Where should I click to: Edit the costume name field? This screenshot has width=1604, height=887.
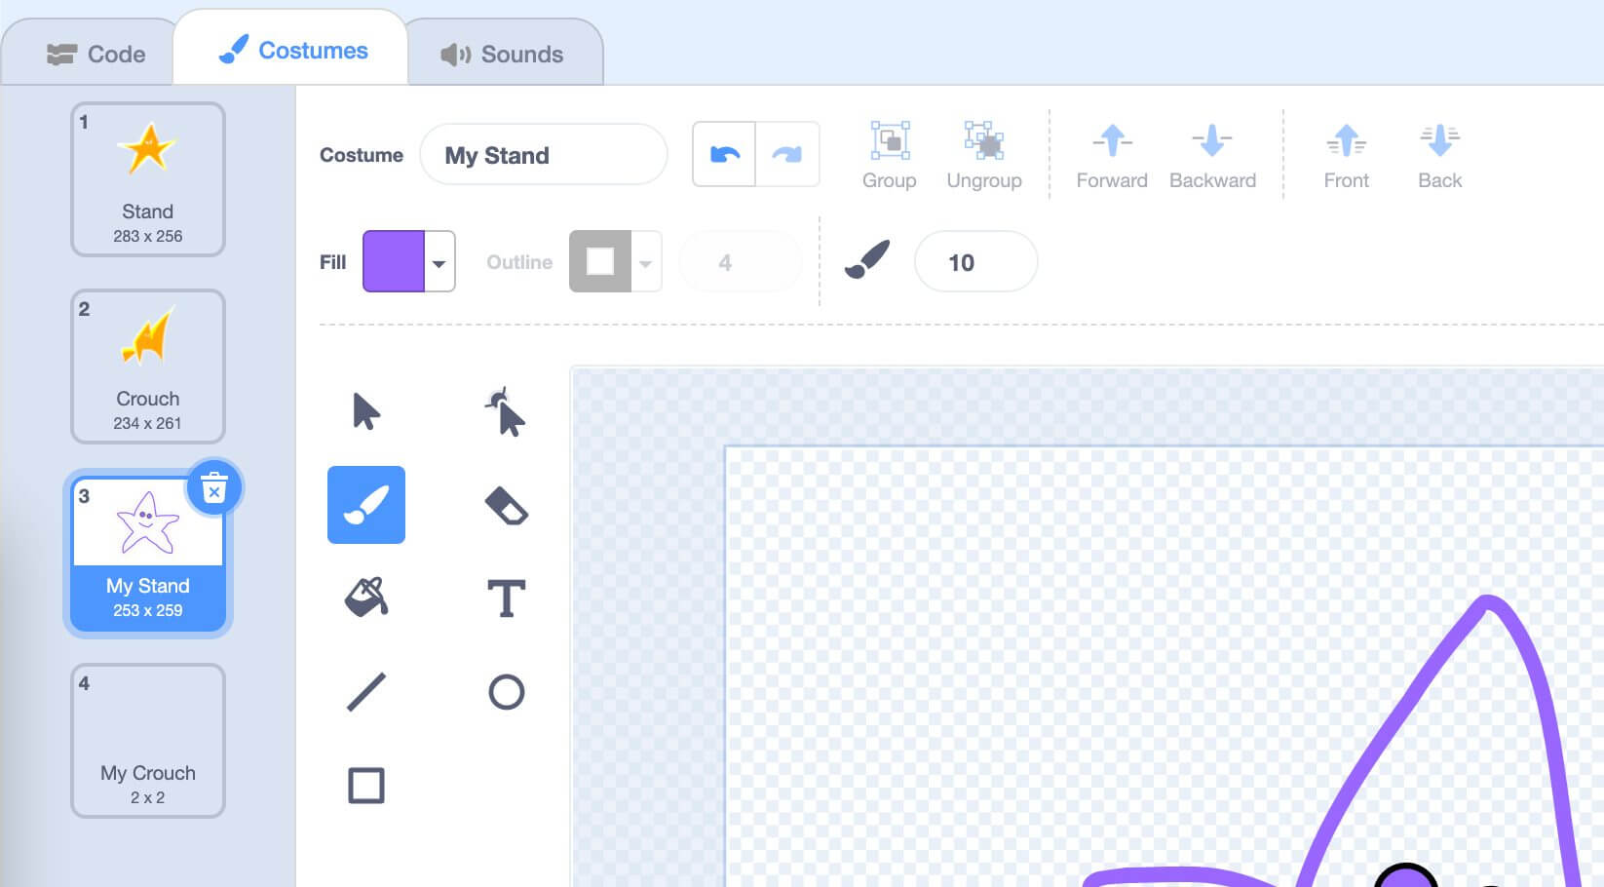click(543, 155)
